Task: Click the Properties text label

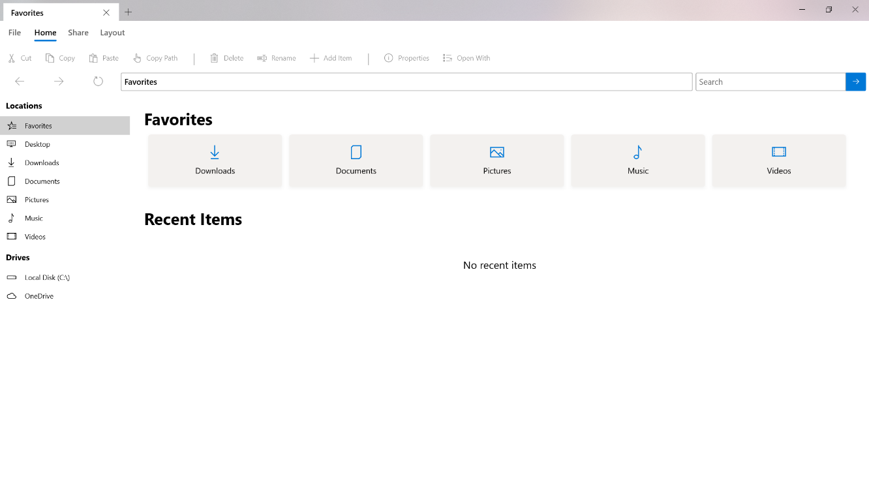Action: point(414,58)
